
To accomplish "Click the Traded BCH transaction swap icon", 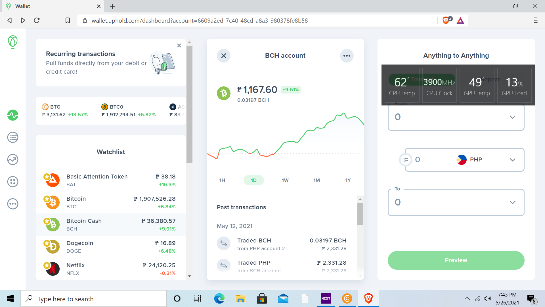I will pyautogui.click(x=224, y=244).
